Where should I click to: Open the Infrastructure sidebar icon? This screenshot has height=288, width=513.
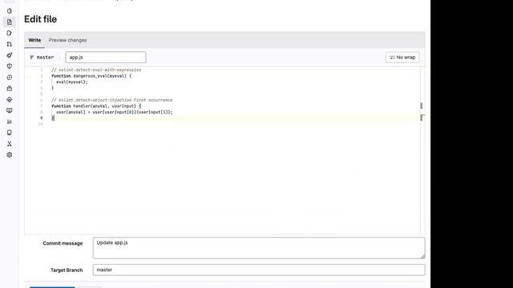9,99
